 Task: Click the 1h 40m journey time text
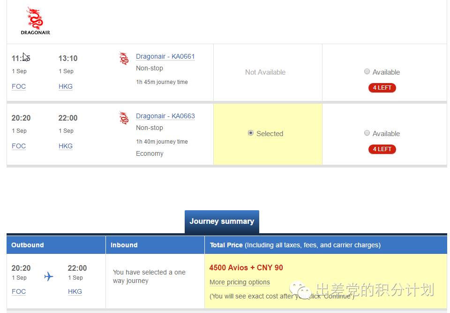[162, 141]
